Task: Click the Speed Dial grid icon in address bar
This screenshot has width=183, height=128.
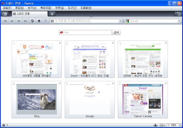Action: pos(52,21)
